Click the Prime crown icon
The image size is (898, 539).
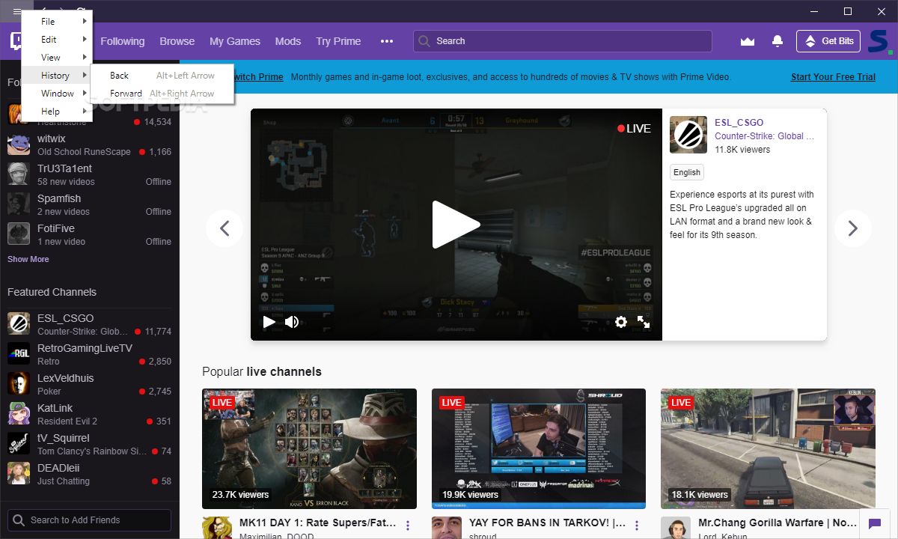tap(747, 41)
